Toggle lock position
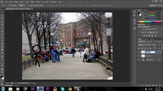The height and width of the screenshot is (91, 163). (x=148, y=48)
